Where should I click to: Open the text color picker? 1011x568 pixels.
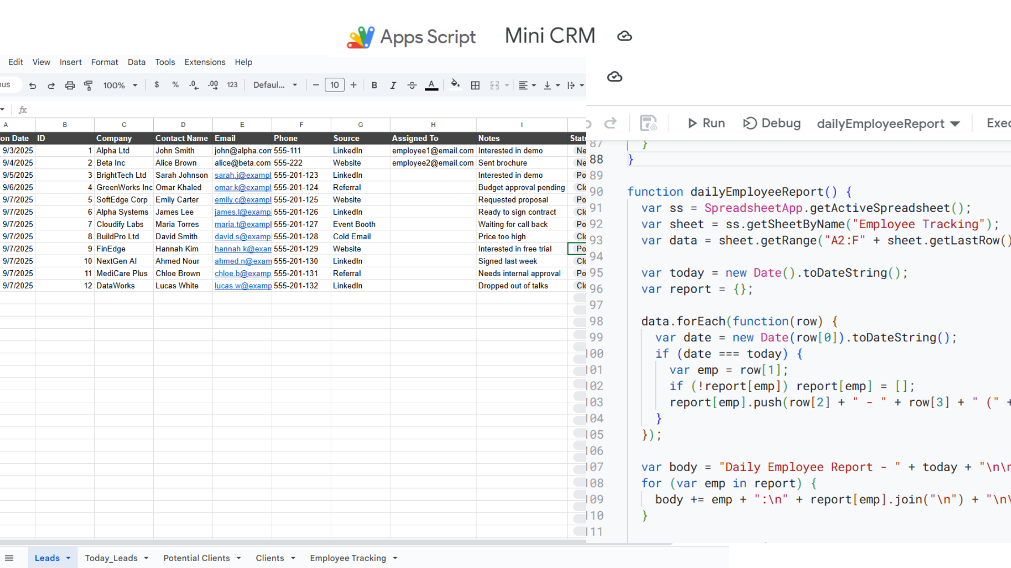431,85
